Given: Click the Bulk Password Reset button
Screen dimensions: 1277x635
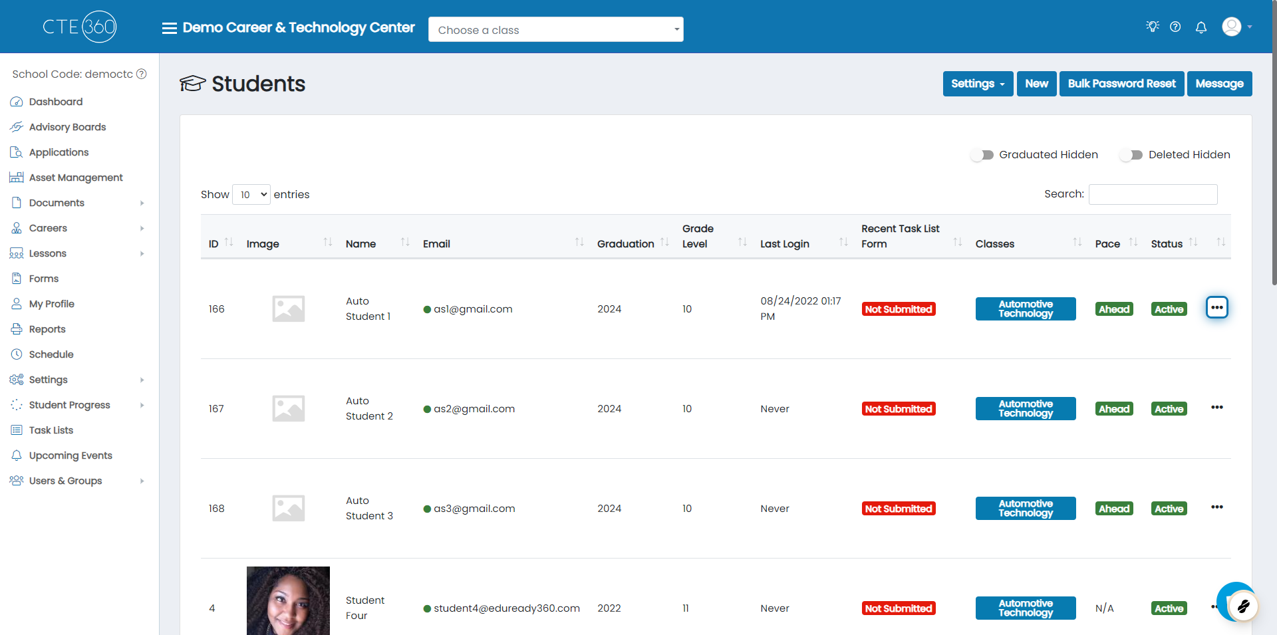Looking at the screenshot, I should [x=1121, y=84].
